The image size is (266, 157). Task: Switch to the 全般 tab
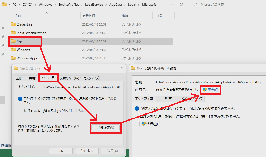point(19,78)
